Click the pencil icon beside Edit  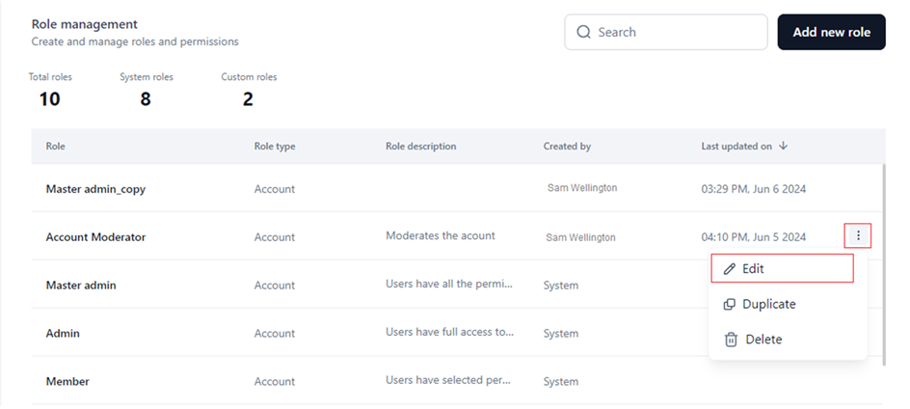click(x=730, y=268)
